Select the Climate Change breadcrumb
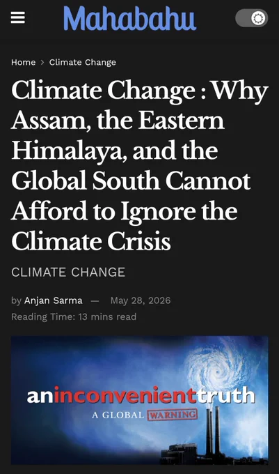279x474 pixels. pyautogui.click(x=83, y=62)
